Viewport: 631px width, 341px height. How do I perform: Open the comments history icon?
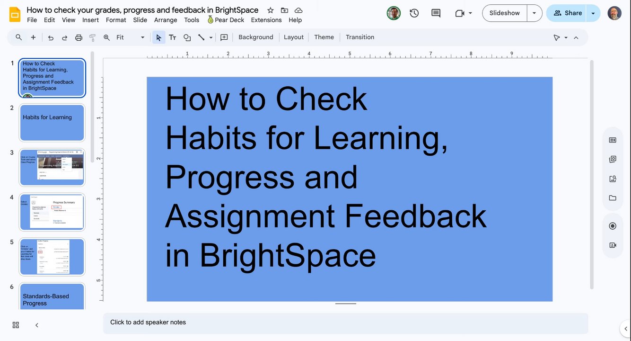pyautogui.click(x=436, y=13)
